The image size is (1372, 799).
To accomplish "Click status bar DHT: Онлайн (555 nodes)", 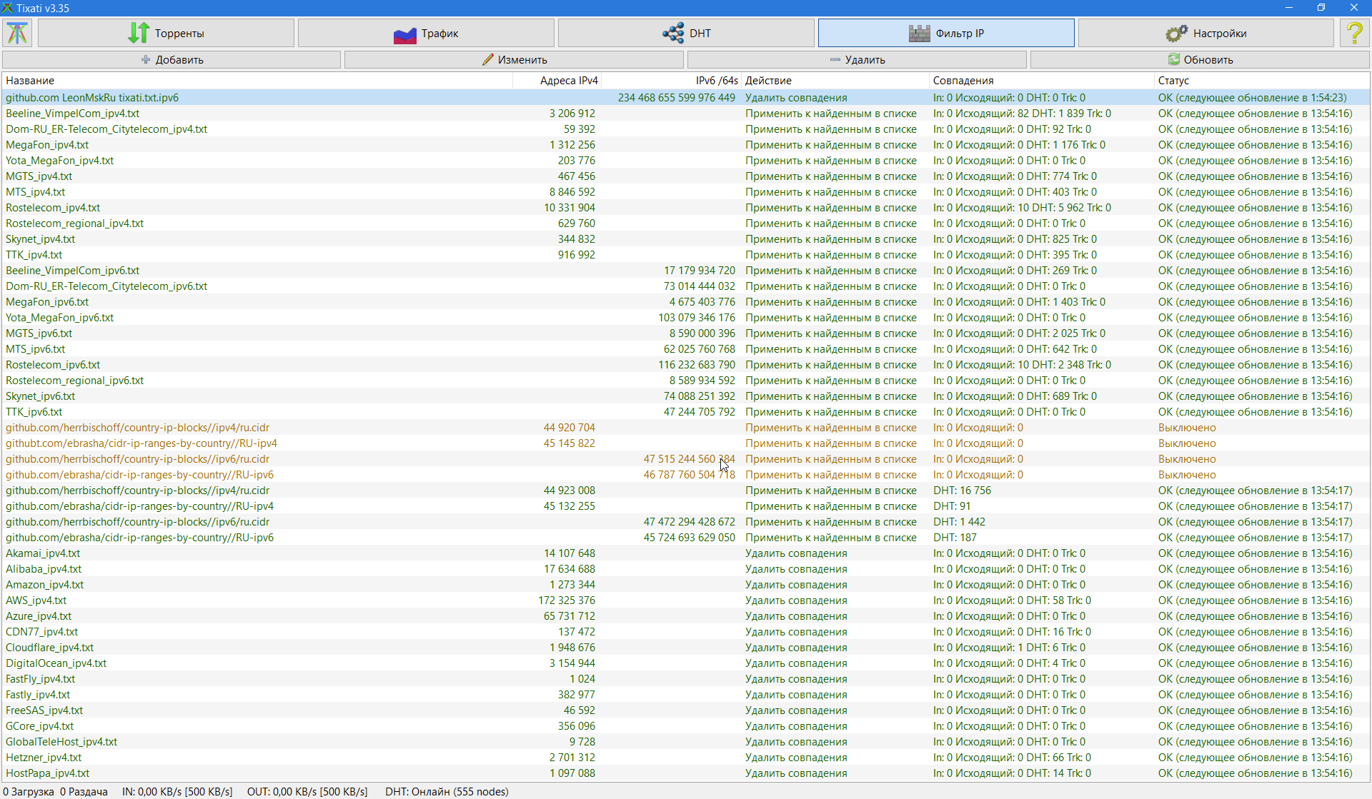I will [x=447, y=791].
